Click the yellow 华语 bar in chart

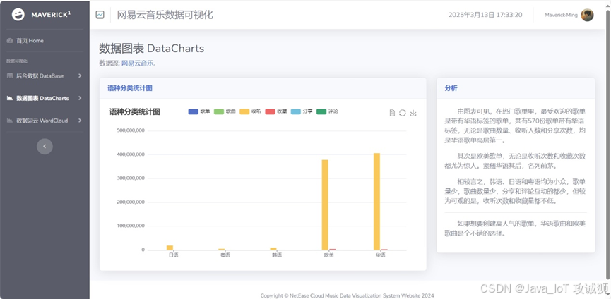pos(376,202)
